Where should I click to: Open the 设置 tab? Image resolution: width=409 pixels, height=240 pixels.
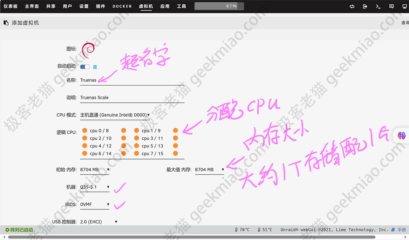84,6
